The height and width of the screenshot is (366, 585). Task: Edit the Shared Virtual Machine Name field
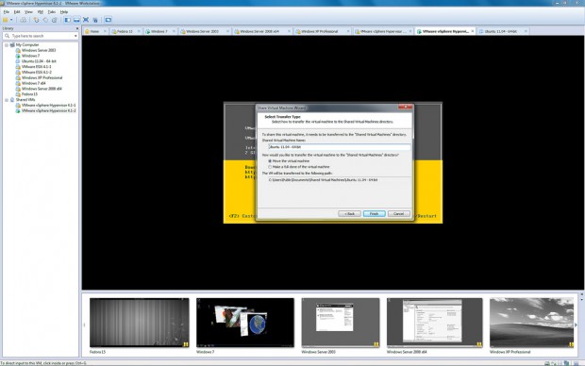click(340, 147)
